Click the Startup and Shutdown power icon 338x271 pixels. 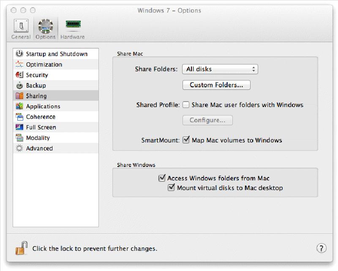tap(19, 54)
